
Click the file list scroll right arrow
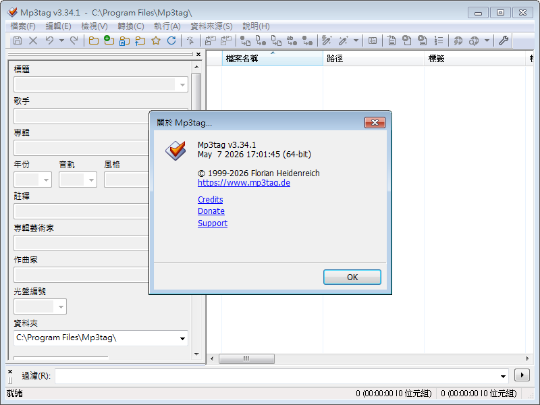pyautogui.click(x=528, y=358)
